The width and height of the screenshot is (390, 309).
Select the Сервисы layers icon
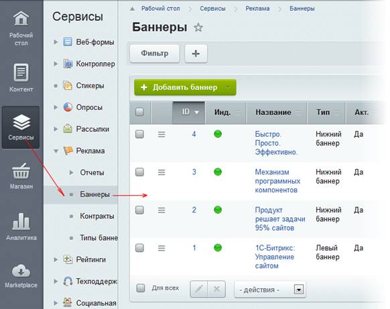click(x=21, y=123)
